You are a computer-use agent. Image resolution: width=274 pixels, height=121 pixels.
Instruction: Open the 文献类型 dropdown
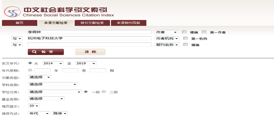40,77
